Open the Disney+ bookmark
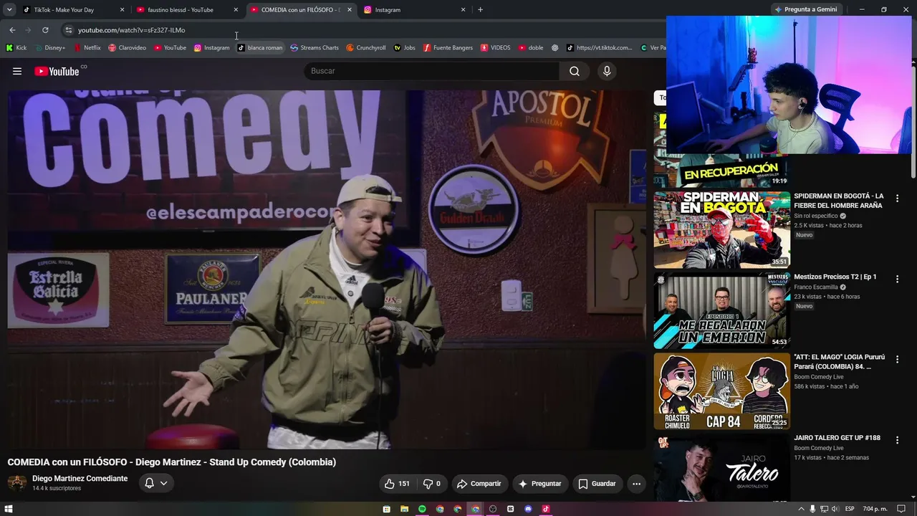 [x=50, y=48]
